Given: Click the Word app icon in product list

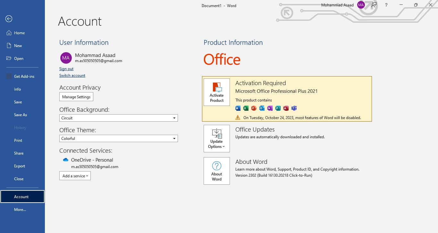Looking at the screenshot, I should click(x=238, y=108).
